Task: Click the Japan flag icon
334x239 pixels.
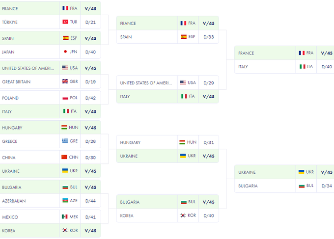Action: point(65,52)
